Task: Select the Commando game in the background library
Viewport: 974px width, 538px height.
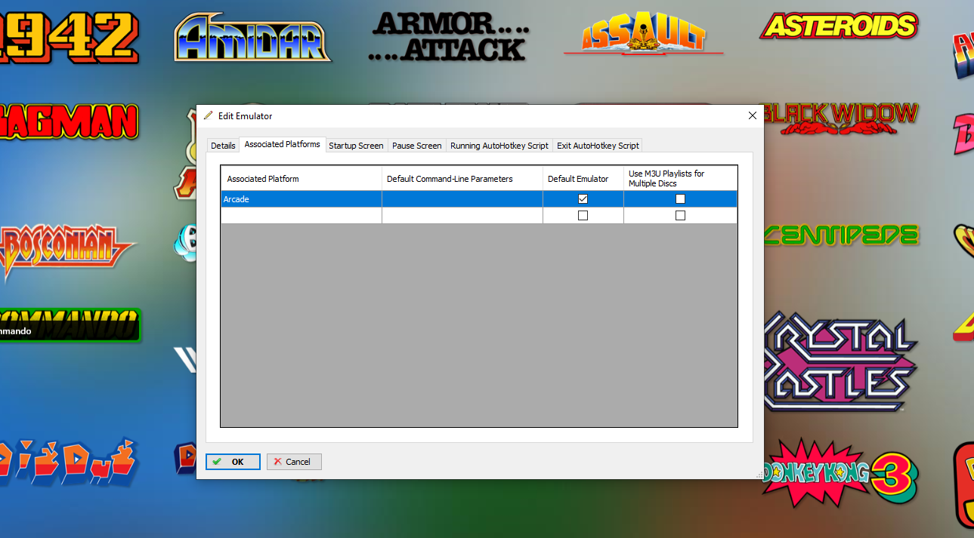Action: tap(70, 324)
